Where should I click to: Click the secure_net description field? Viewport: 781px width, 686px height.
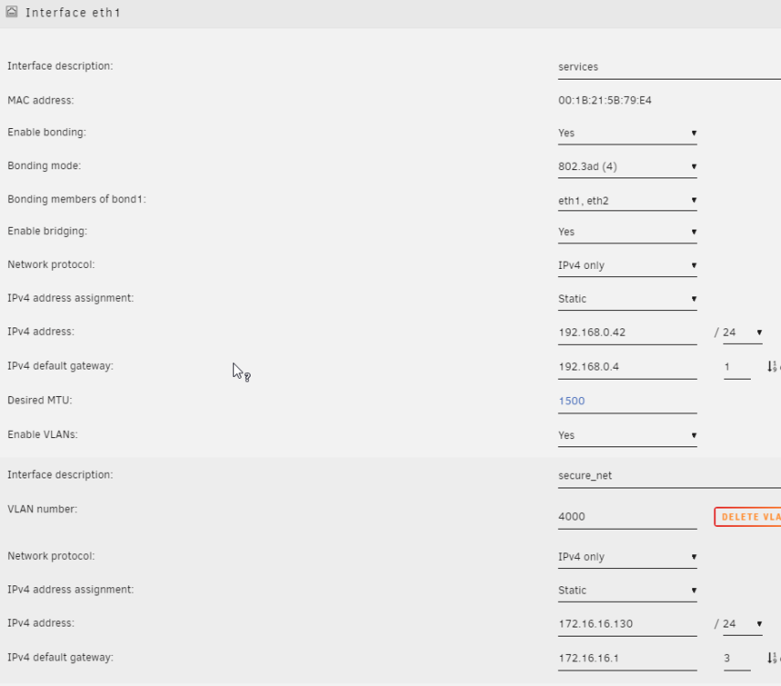click(669, 476)
